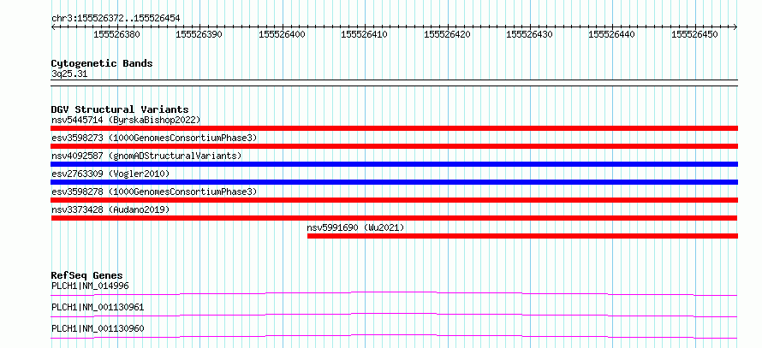The image size is (762, 348).
Task: Click the 3q25.31 cytogenetic band bar
Action: click(394, 82)
